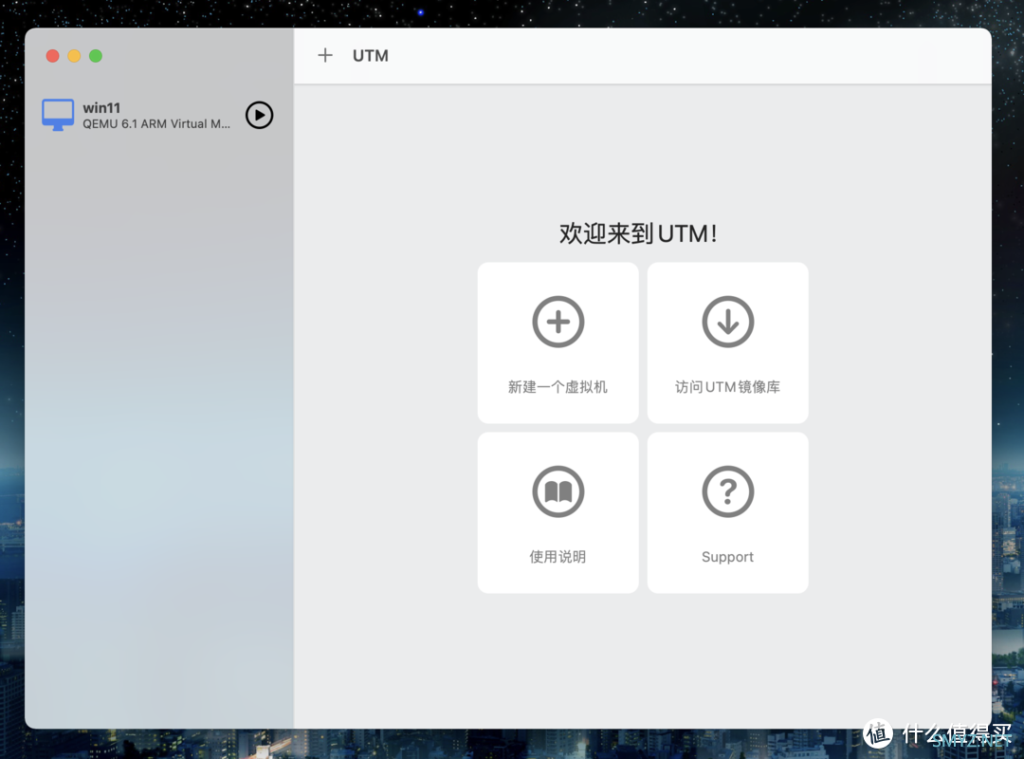Click the 访问UTM镜像库 label
This screenshot has width=1024, height=759.
tap(727, 387)
